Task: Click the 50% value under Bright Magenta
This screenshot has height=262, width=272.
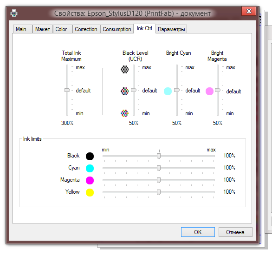Action: [218, 123]
